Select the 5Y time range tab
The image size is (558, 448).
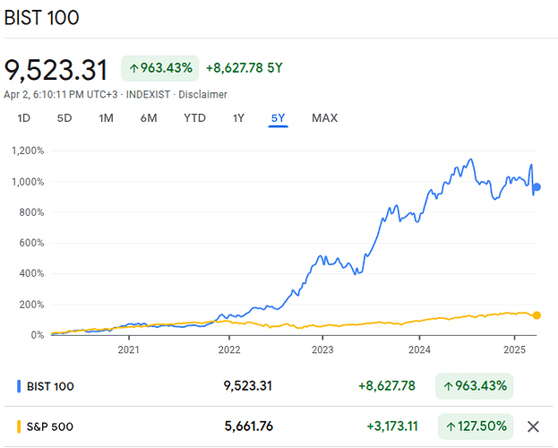[278, 118]
